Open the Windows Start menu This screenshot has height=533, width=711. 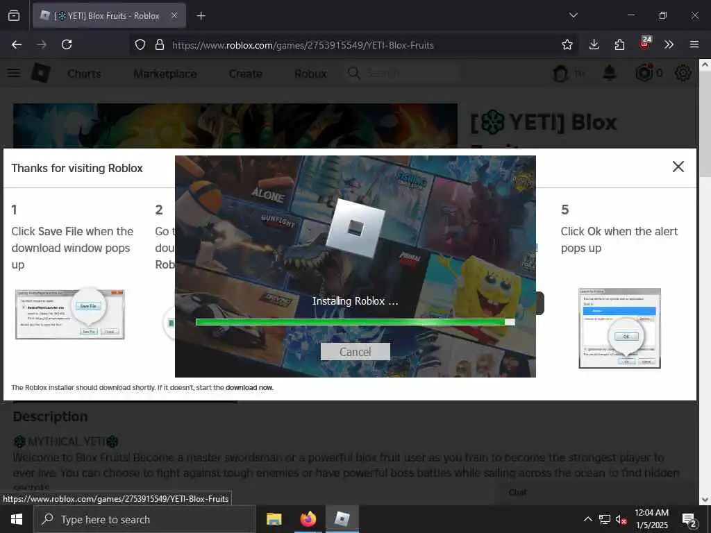17,519
